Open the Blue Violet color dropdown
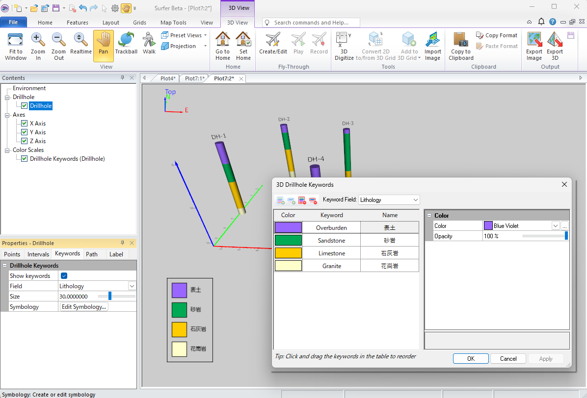The image size is (587, 398). click(556, 226)
